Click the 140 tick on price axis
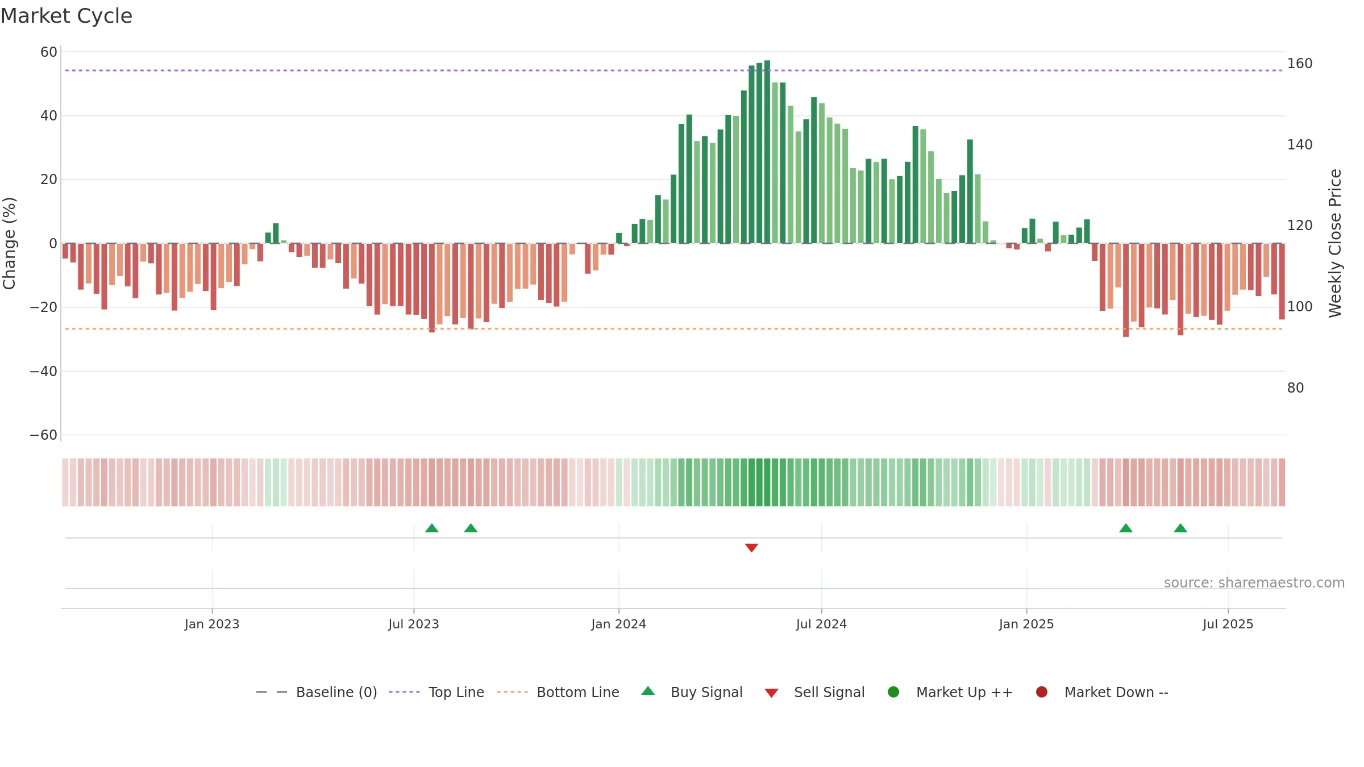 point(1300,145)
